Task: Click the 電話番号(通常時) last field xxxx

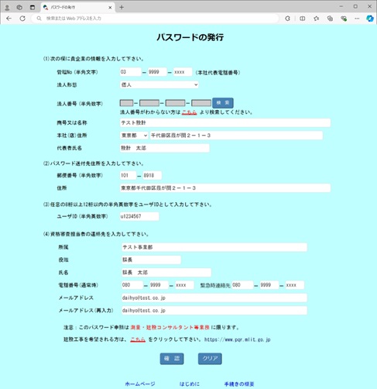Action: point(184,285)
